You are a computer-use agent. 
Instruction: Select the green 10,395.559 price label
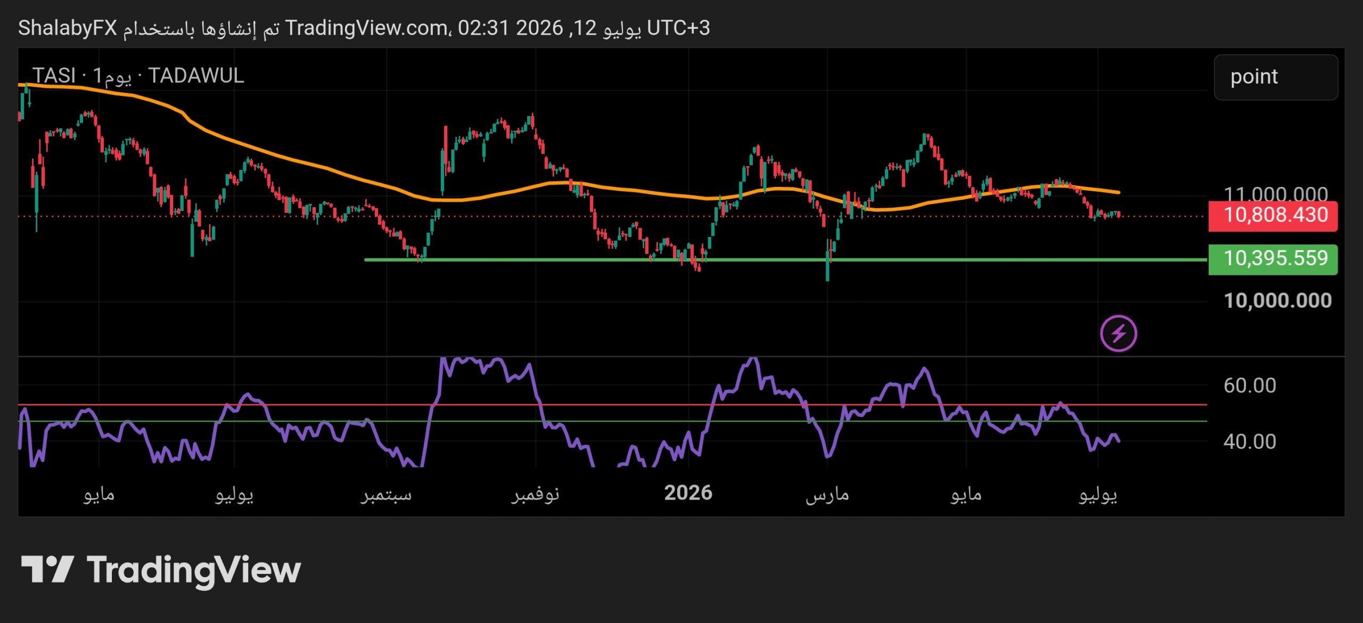click(x=1273, y=259)
